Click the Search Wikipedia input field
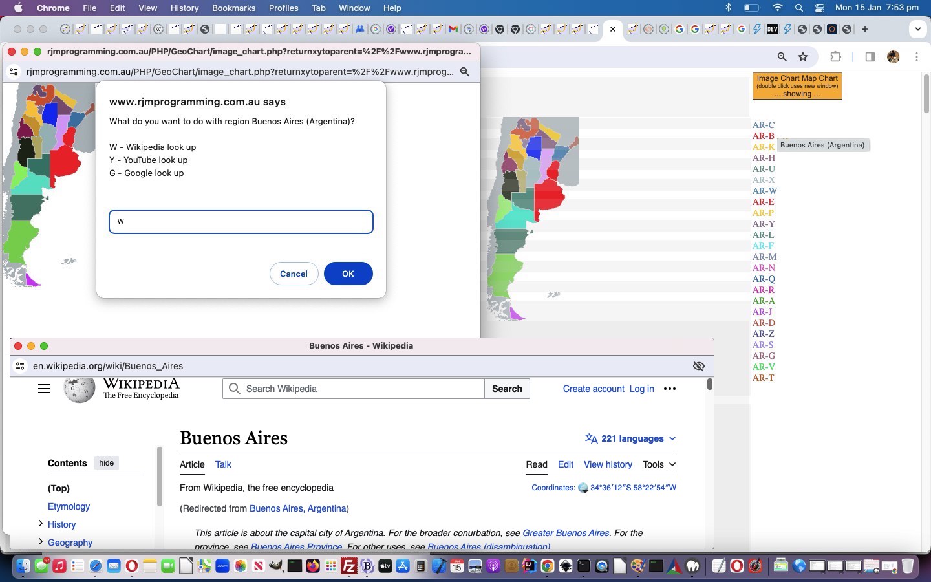 tap(362, 389)
